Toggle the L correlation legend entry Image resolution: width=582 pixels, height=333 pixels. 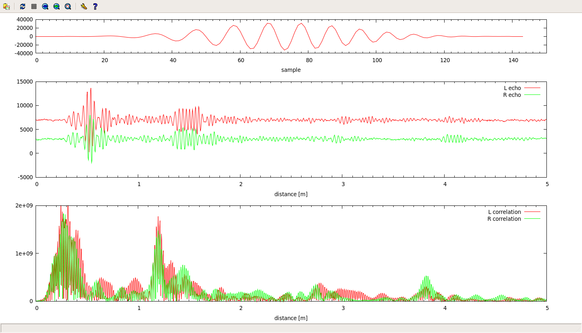click(x=504, y=212)
